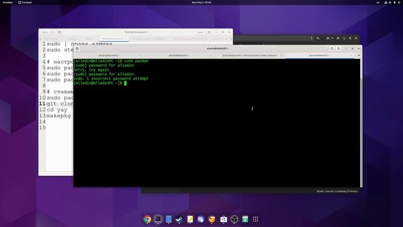Open the terminal search icon
Screen dimensions: 403x227
(332, 49)
